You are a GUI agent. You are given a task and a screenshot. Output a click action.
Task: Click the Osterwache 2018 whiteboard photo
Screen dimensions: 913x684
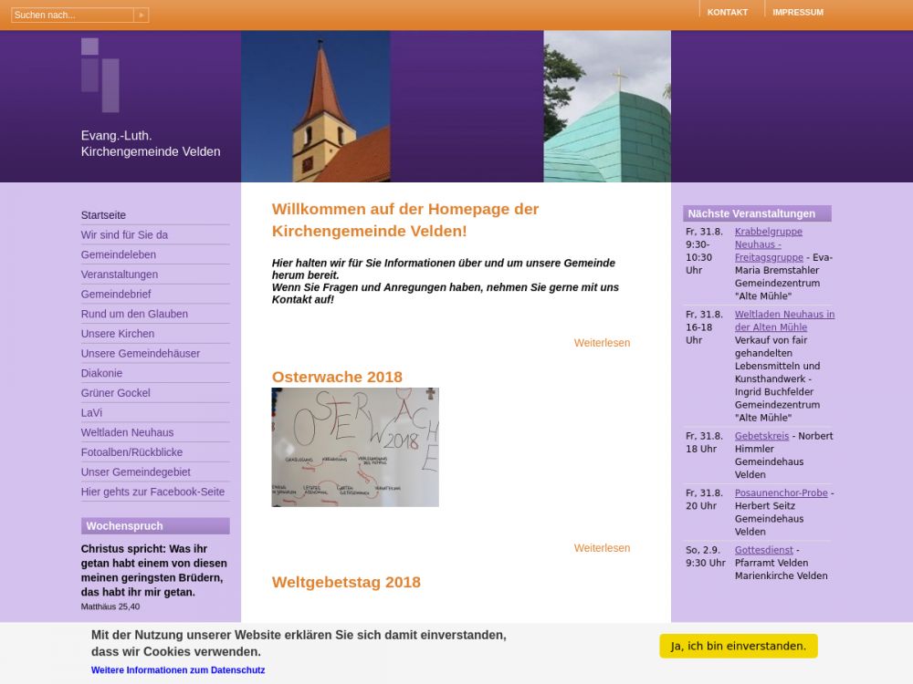[x=355, y=447]
